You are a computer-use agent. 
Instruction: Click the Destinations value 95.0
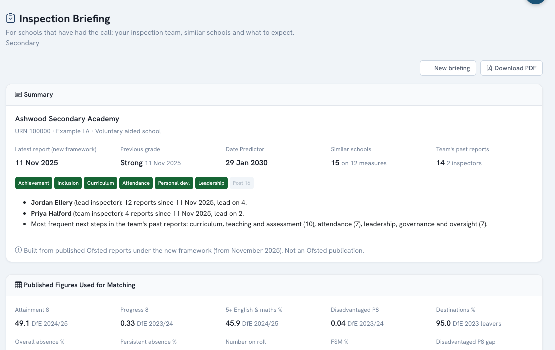(x=443, y=323)
